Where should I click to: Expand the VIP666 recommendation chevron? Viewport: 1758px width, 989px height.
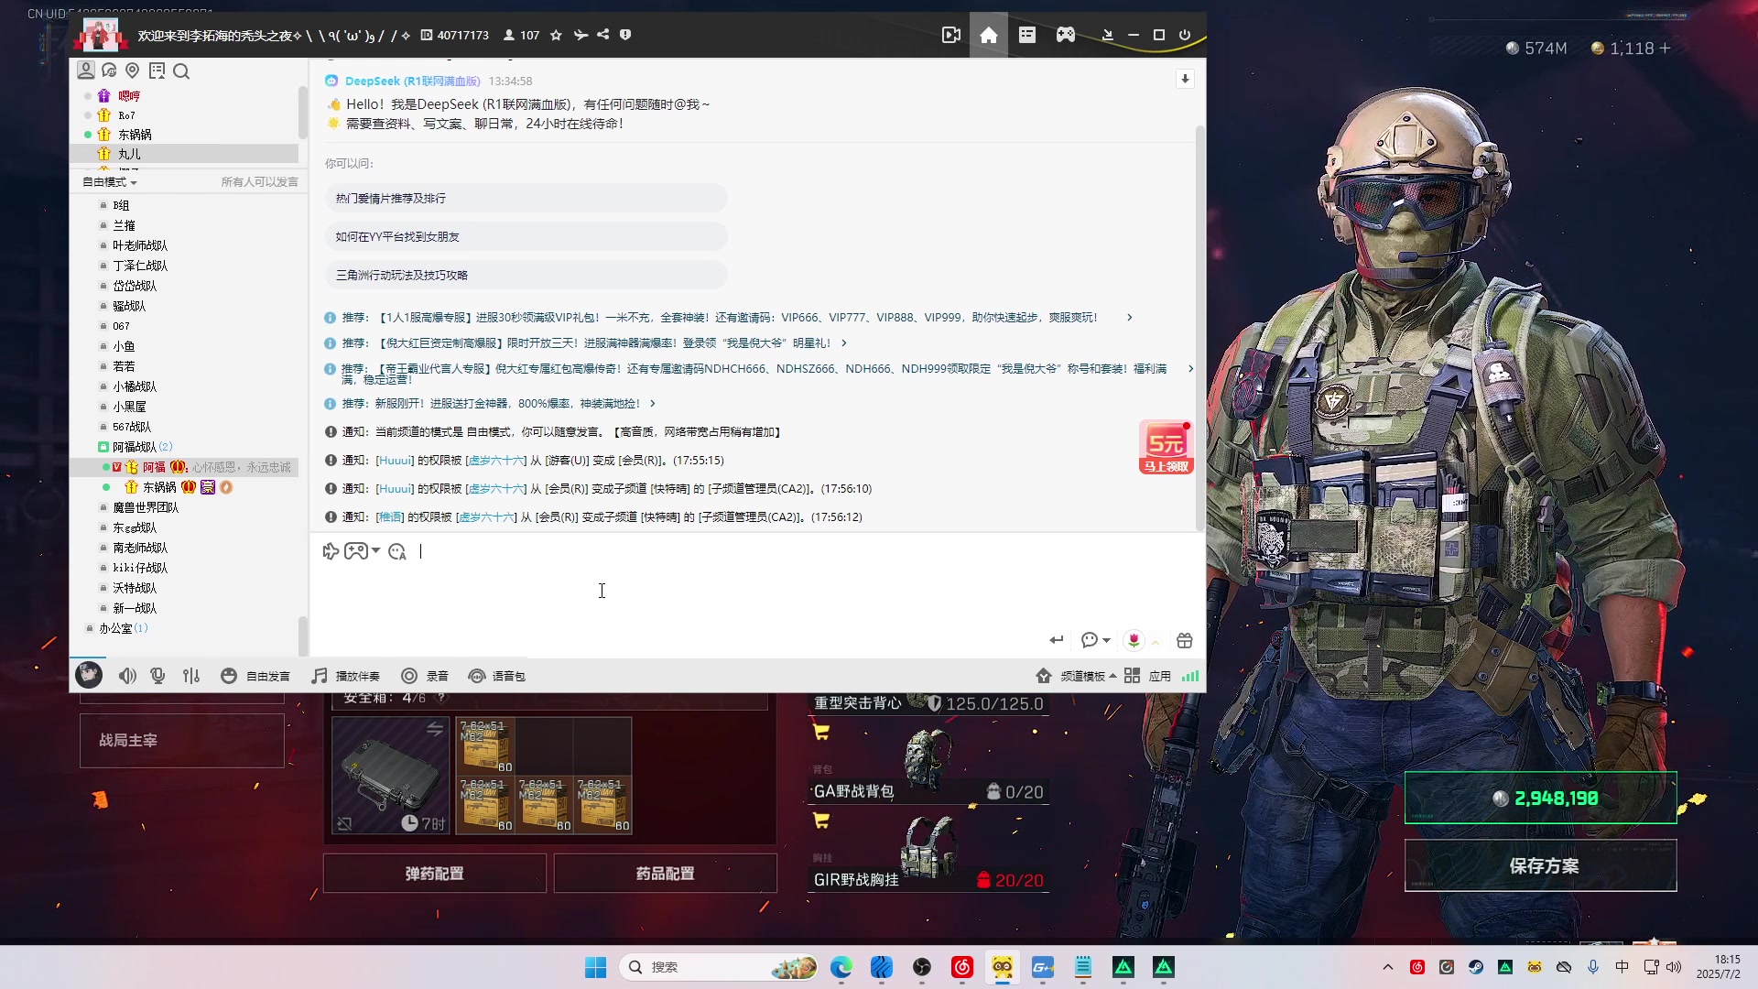[1130, 318]
